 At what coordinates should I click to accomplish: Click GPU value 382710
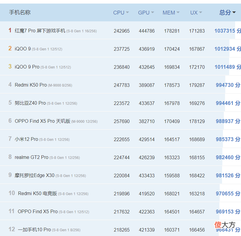tap(147, 122)
